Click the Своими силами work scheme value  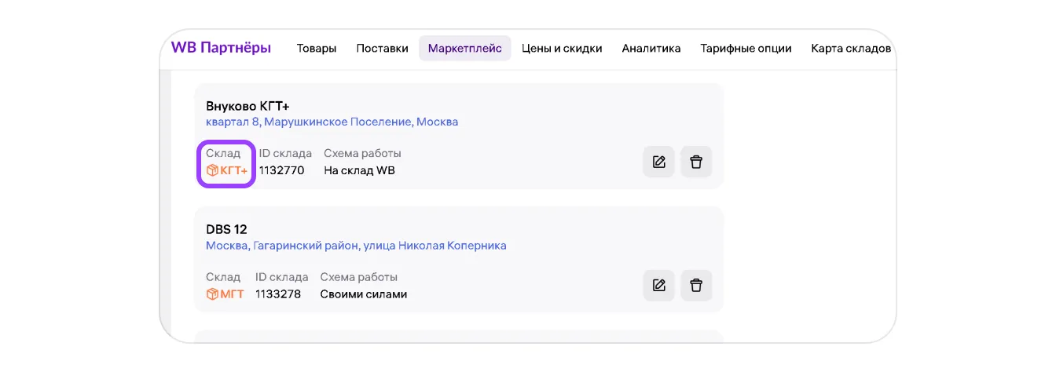(x=363, y=294)
